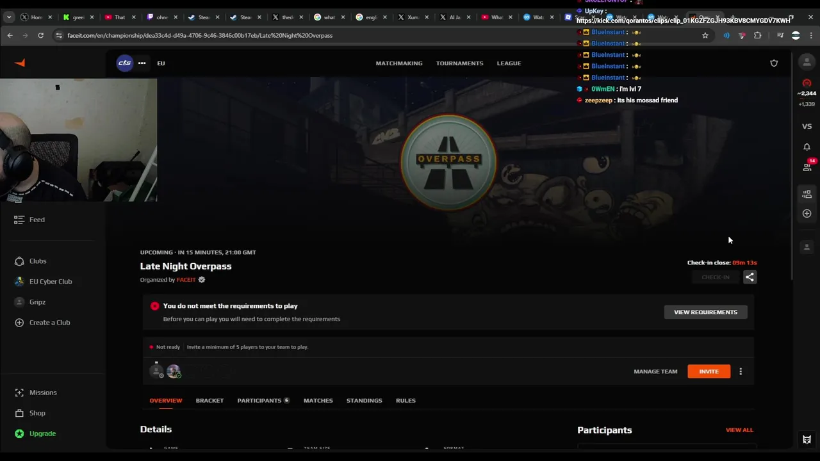Viewport: 820px width, 461px height.
Task: Select the Overview tab
Action: (166, 401)
